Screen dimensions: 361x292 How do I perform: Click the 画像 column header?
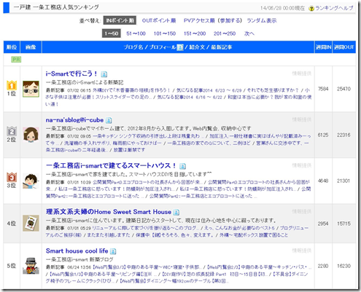click(x=31, y=47)
